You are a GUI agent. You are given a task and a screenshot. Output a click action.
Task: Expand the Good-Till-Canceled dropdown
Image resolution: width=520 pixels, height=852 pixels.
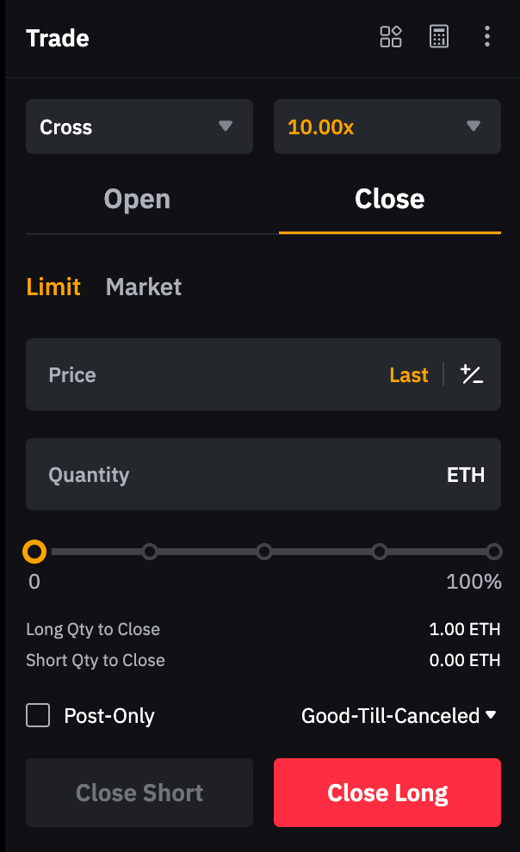[399, 715]
